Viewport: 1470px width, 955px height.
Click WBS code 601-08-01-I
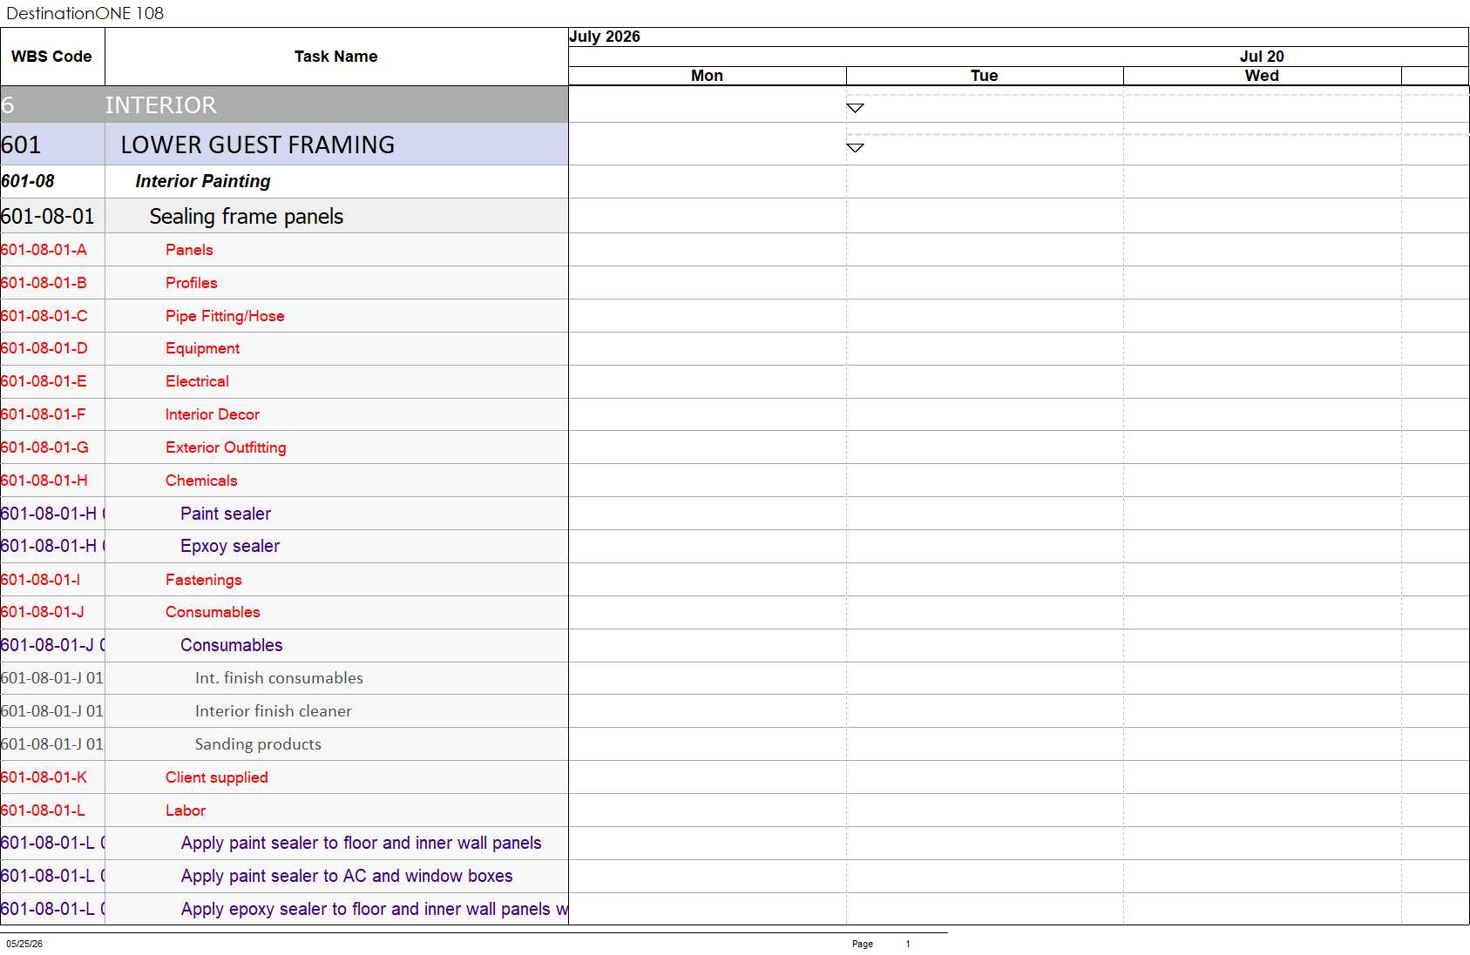pos(41,580)
